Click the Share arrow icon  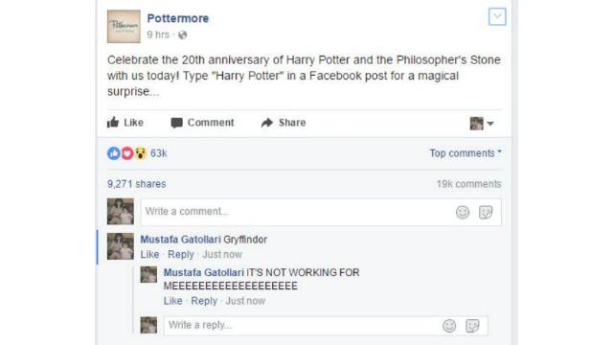(267, 123)
